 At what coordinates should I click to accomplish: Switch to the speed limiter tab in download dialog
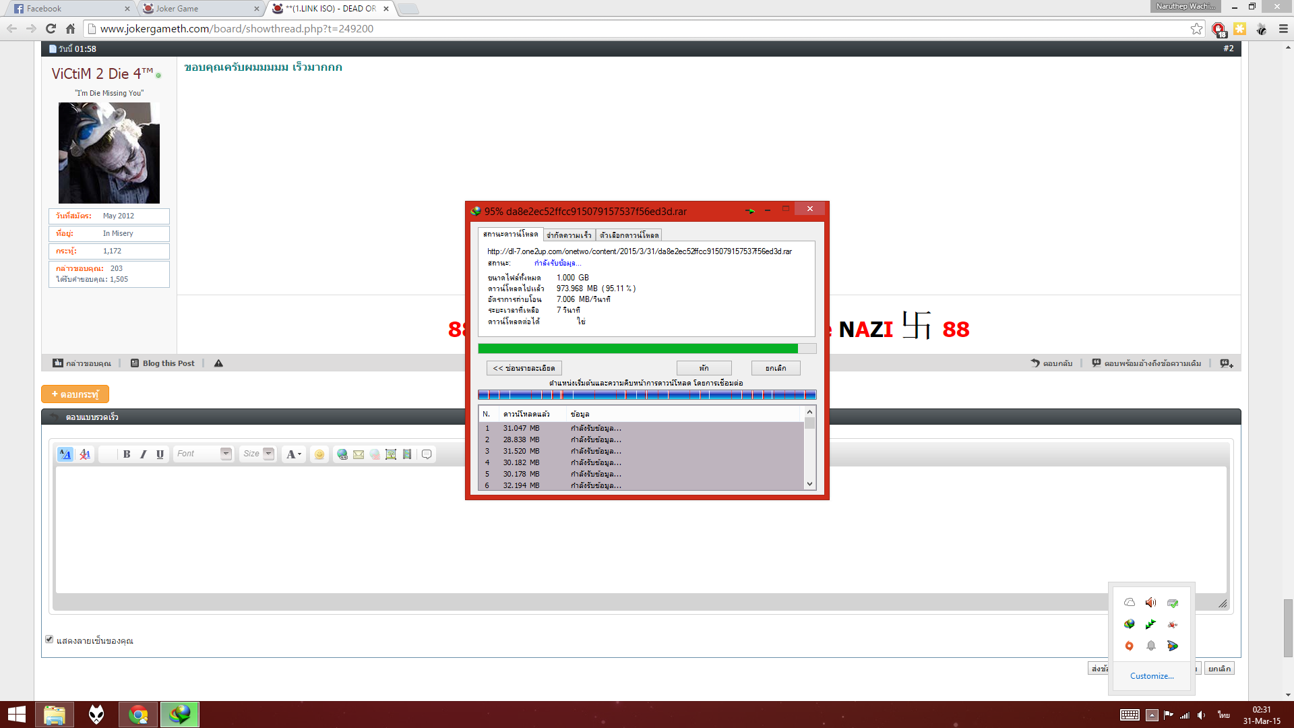point(569,235)
